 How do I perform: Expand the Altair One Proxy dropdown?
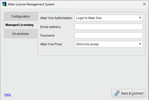click(x=109, y=44)
